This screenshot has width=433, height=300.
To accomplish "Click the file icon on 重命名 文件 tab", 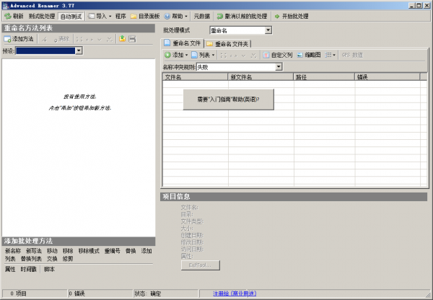I will [x=167, y=43].
